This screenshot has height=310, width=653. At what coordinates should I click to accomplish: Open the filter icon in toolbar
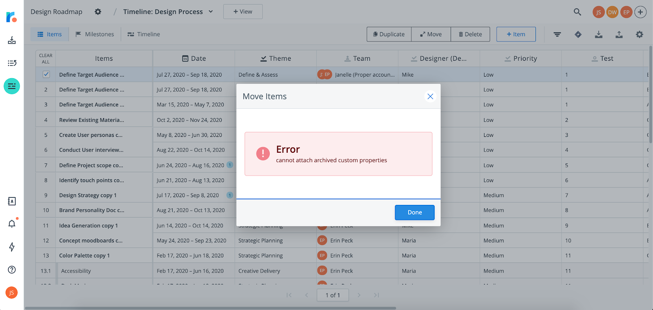pyautogui.click(x=557, y=35)
